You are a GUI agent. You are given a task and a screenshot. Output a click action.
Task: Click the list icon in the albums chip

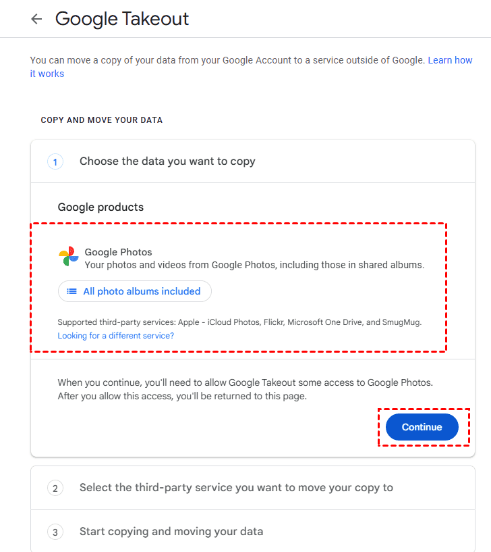pyautogui.click(x=71, y=291)
